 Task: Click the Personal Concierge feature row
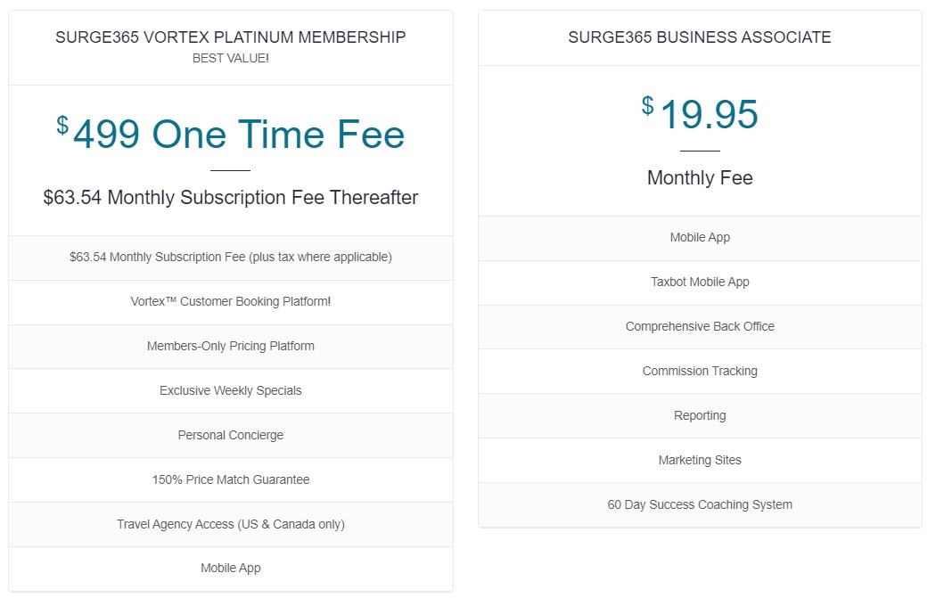(x=230, y=435)
